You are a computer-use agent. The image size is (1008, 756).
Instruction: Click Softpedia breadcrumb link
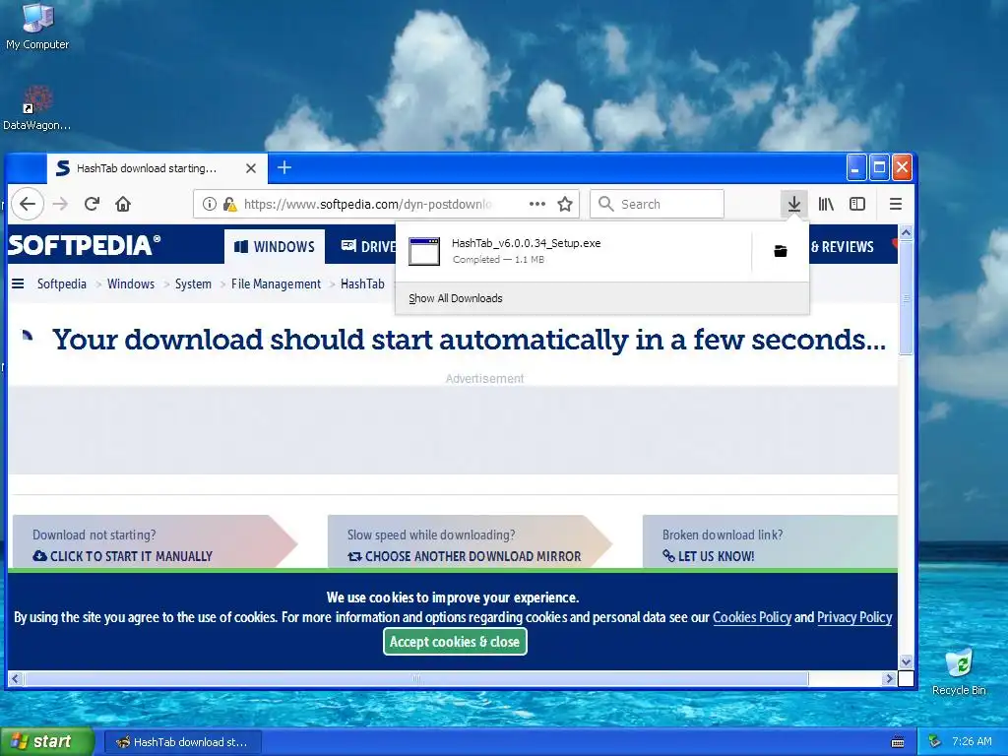tap(62, 283)
